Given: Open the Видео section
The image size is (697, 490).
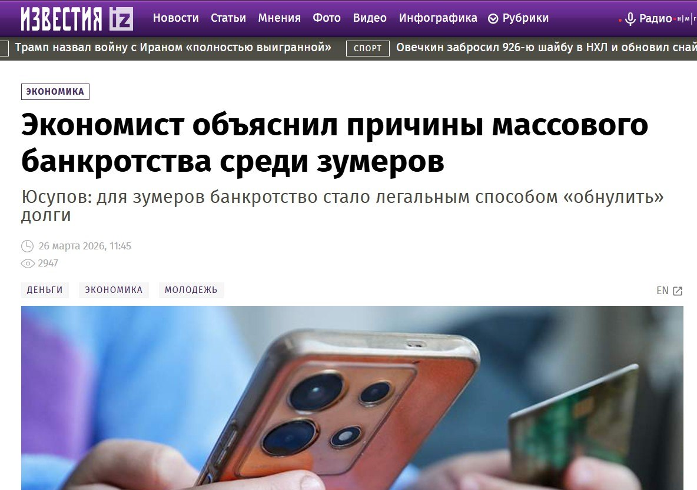Looking at the screenshot, I should pos(370,18).
